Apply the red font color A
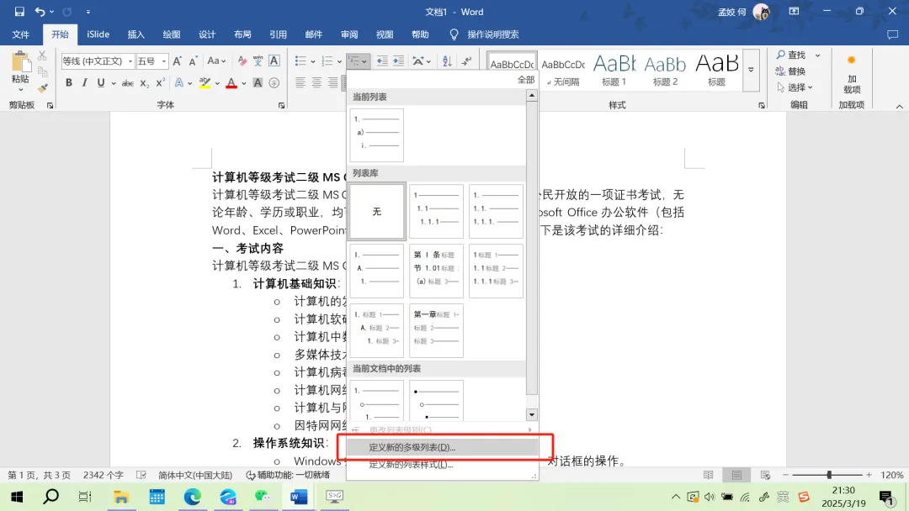The width and height of the screenshot is (909, 511). click(231, 83)
